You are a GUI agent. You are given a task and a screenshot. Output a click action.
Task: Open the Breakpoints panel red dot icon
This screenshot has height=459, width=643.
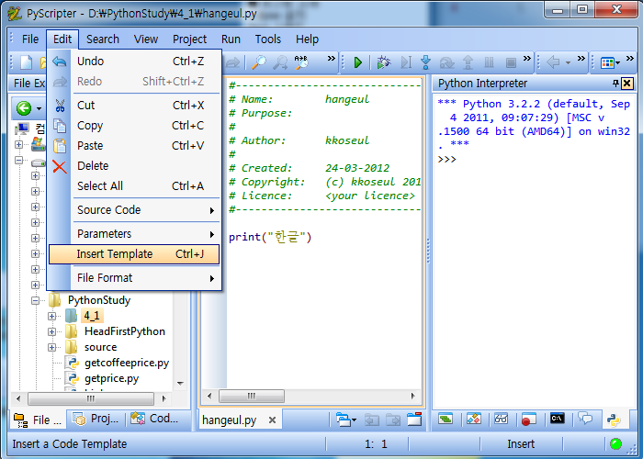(x=528, y=420)
